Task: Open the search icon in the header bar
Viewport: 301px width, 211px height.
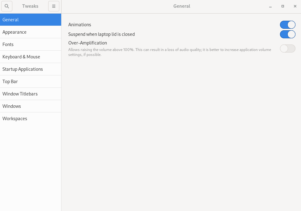Action: pos(6,6)
